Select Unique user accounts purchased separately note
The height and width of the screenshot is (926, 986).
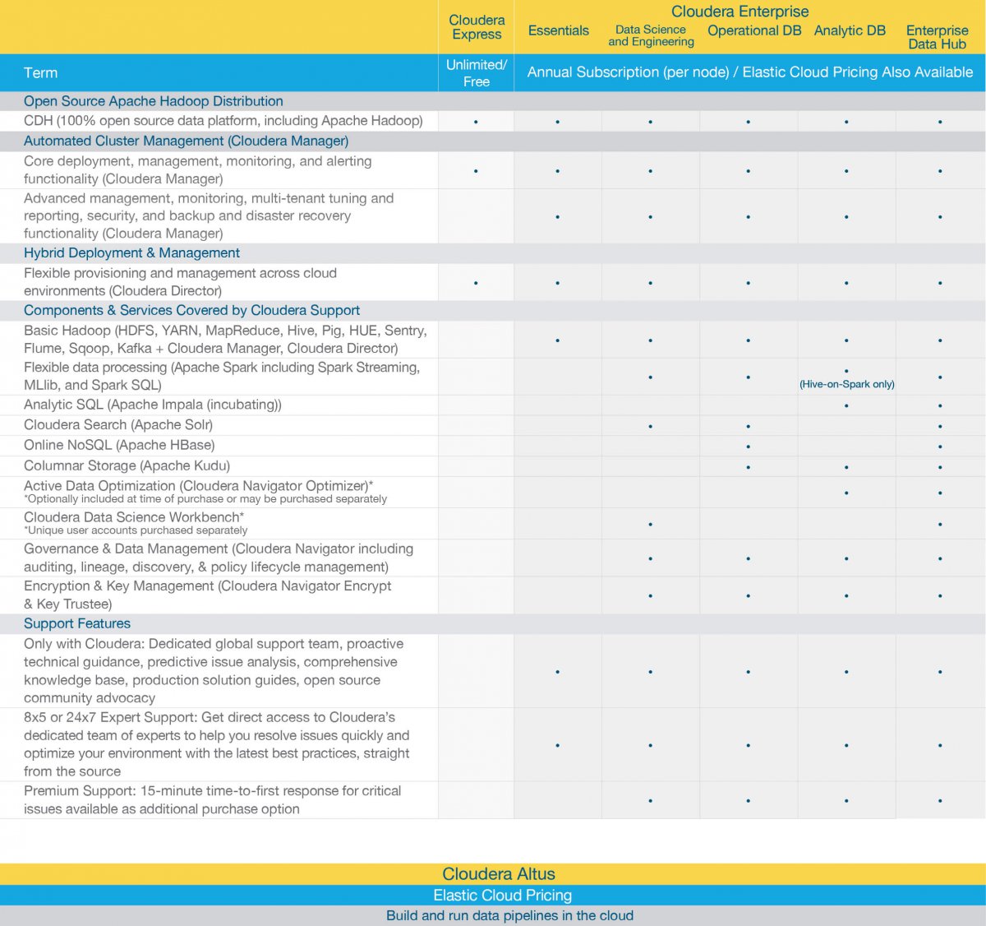pos(136,530)
